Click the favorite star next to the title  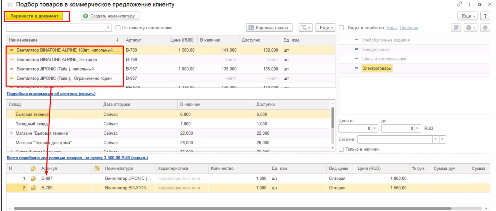click(x=9, y=5)
